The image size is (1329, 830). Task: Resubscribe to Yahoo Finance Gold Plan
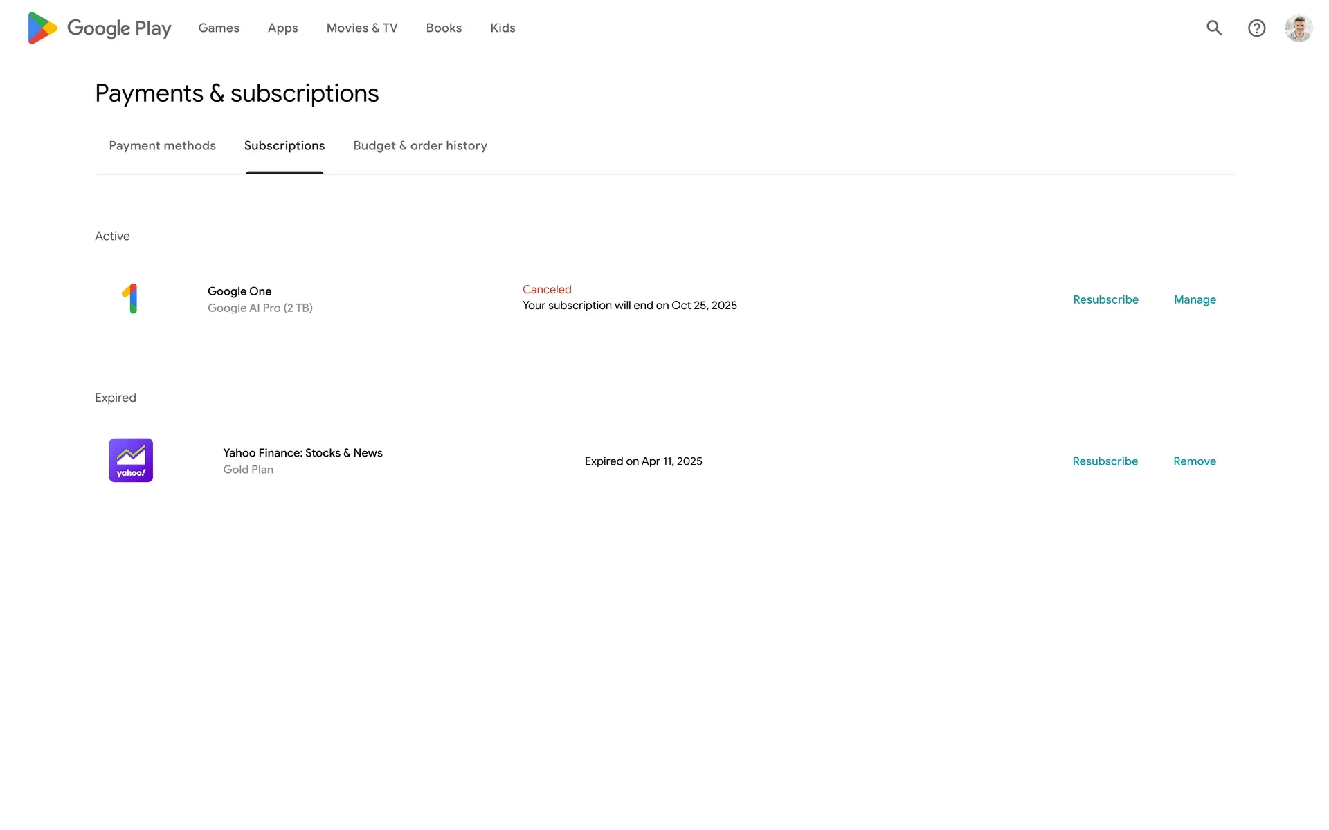tap(1105, 461)
